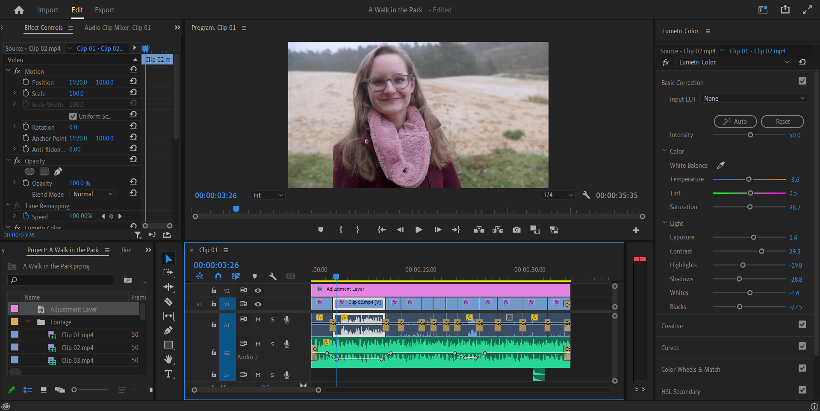820x411 pixels.
Task: Select the Slip tool
Action: 168,316
